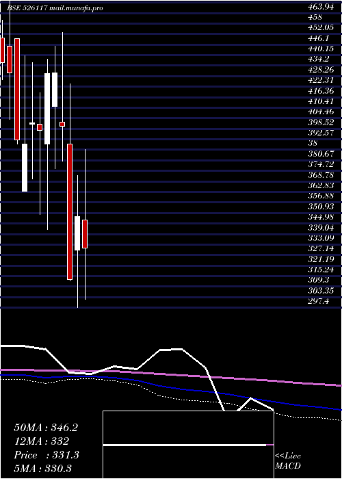Click the 404.46 price label
The height and width of the screenshot is (479, 342).
click(x=321, y=112)
